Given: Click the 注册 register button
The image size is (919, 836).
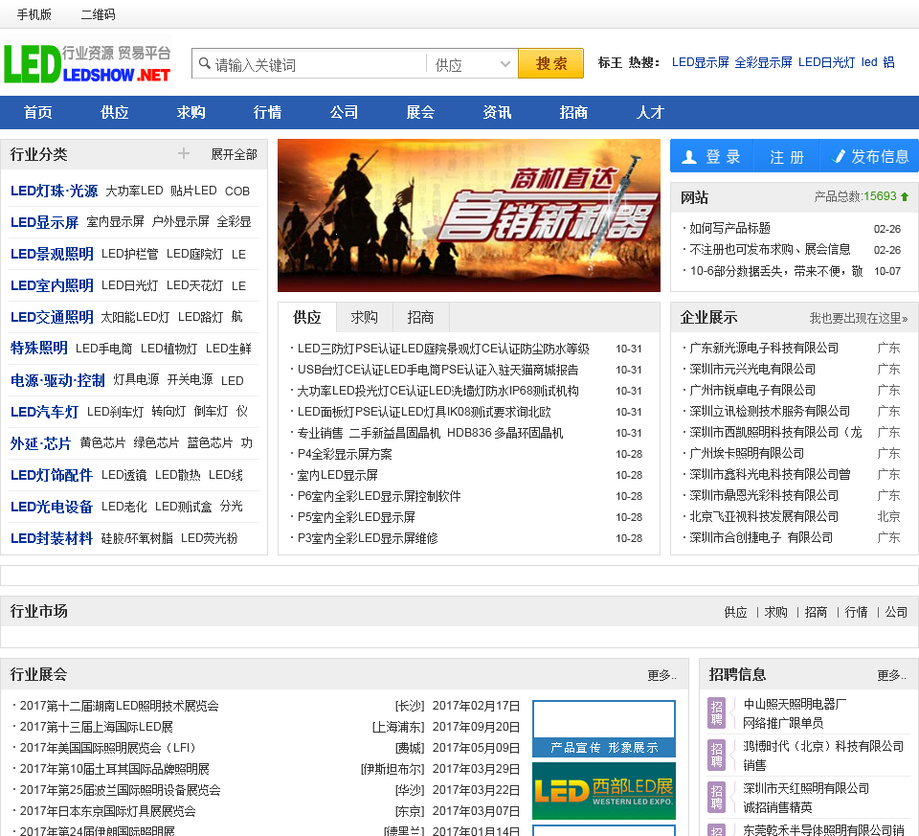Looking at the screenshot, I should pos(787,156).
